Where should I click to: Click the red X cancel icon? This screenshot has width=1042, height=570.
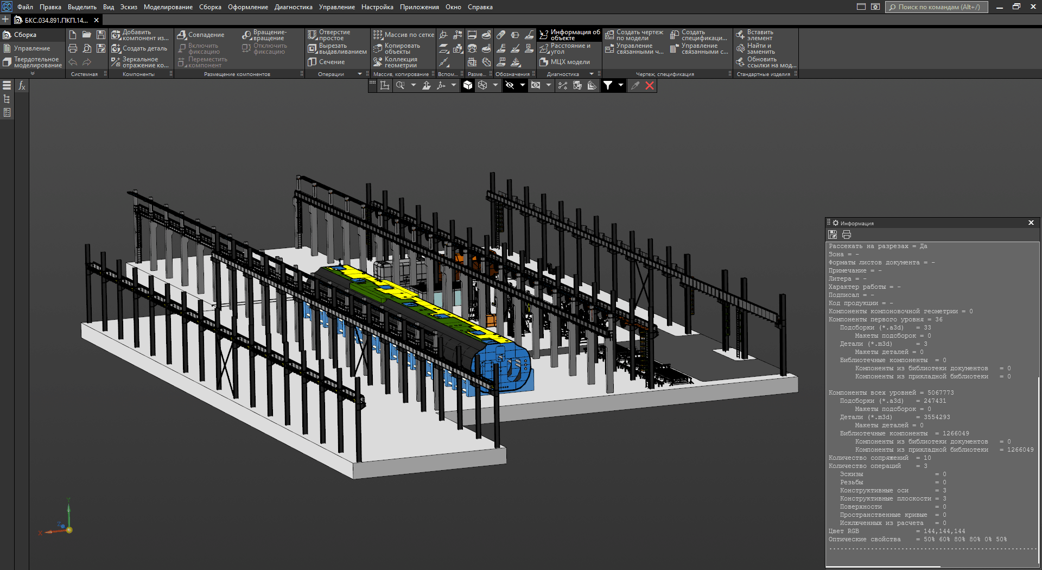click(649, 86)
